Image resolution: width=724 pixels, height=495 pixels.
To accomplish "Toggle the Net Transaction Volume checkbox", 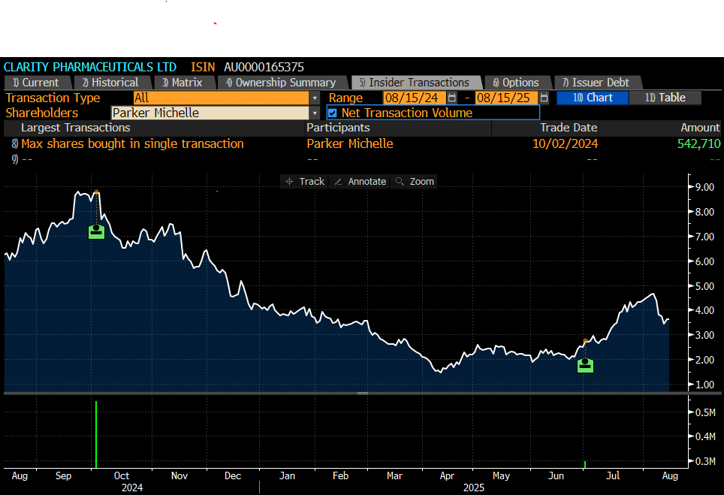I will pos(333,113).
